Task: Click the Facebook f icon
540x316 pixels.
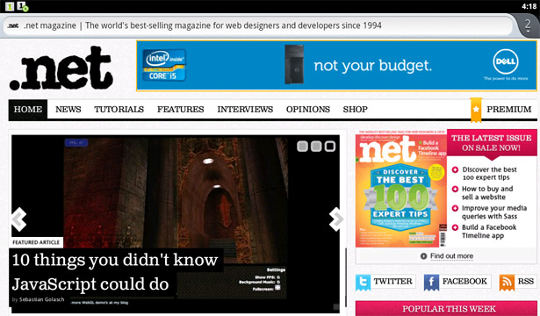Action: tap(431, 282)
